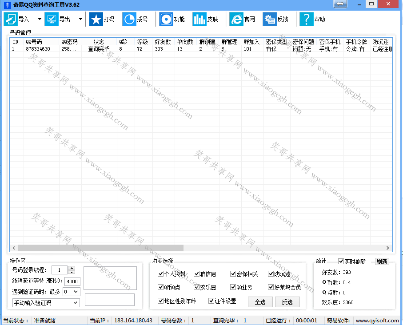Click the 好友数 column header

pos(164,42)
